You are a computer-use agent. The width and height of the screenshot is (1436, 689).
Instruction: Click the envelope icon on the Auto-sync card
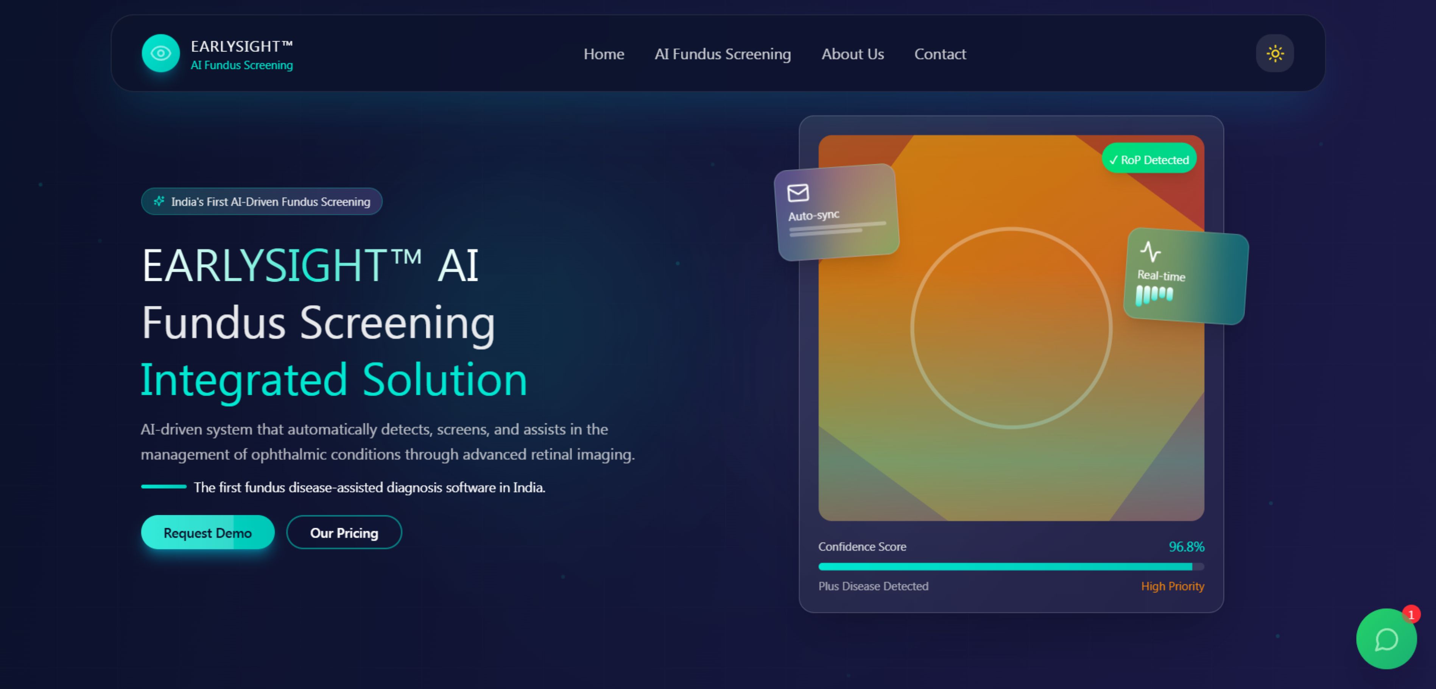pyautogui.click(x=798, y=193)
